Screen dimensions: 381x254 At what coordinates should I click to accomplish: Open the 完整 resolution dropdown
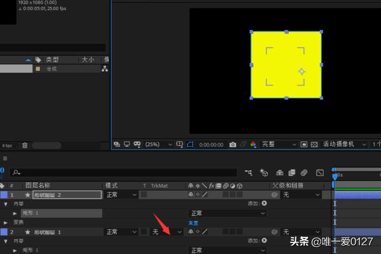point(279,144)
